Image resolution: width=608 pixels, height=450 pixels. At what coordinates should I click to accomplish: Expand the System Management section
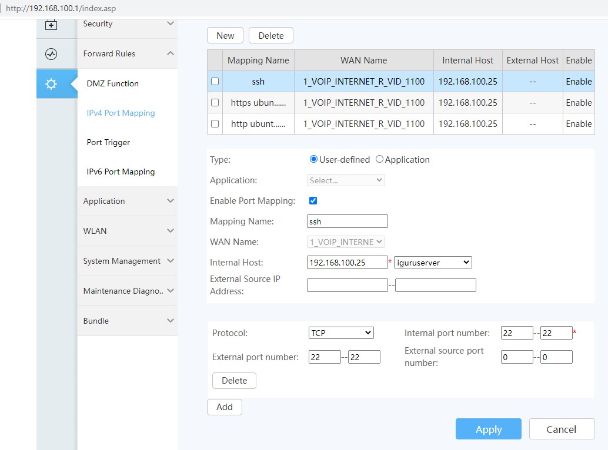click(x=128, y=261)
